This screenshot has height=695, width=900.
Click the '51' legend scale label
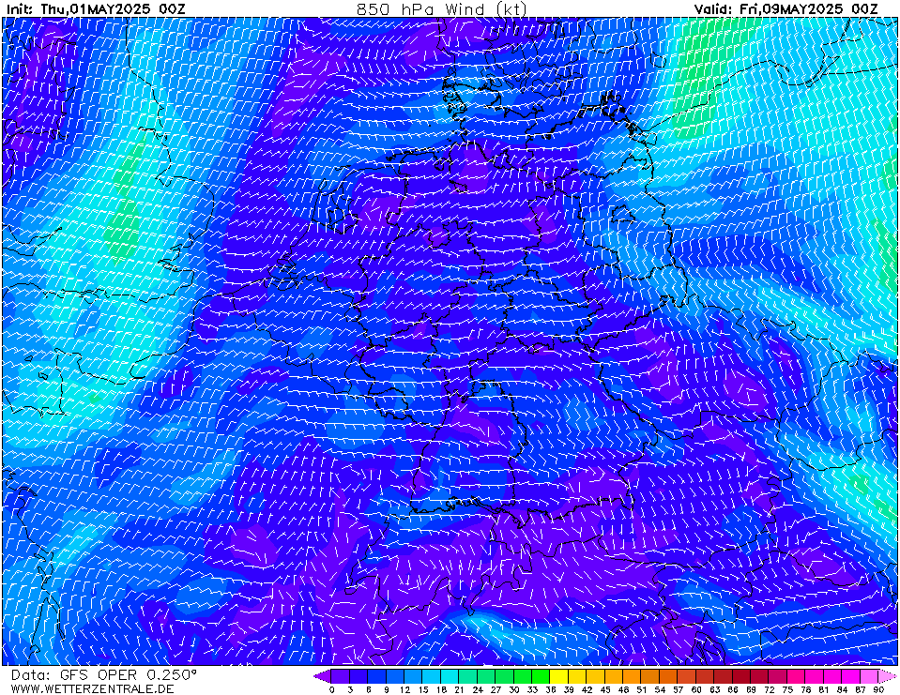tap(642, 689)
